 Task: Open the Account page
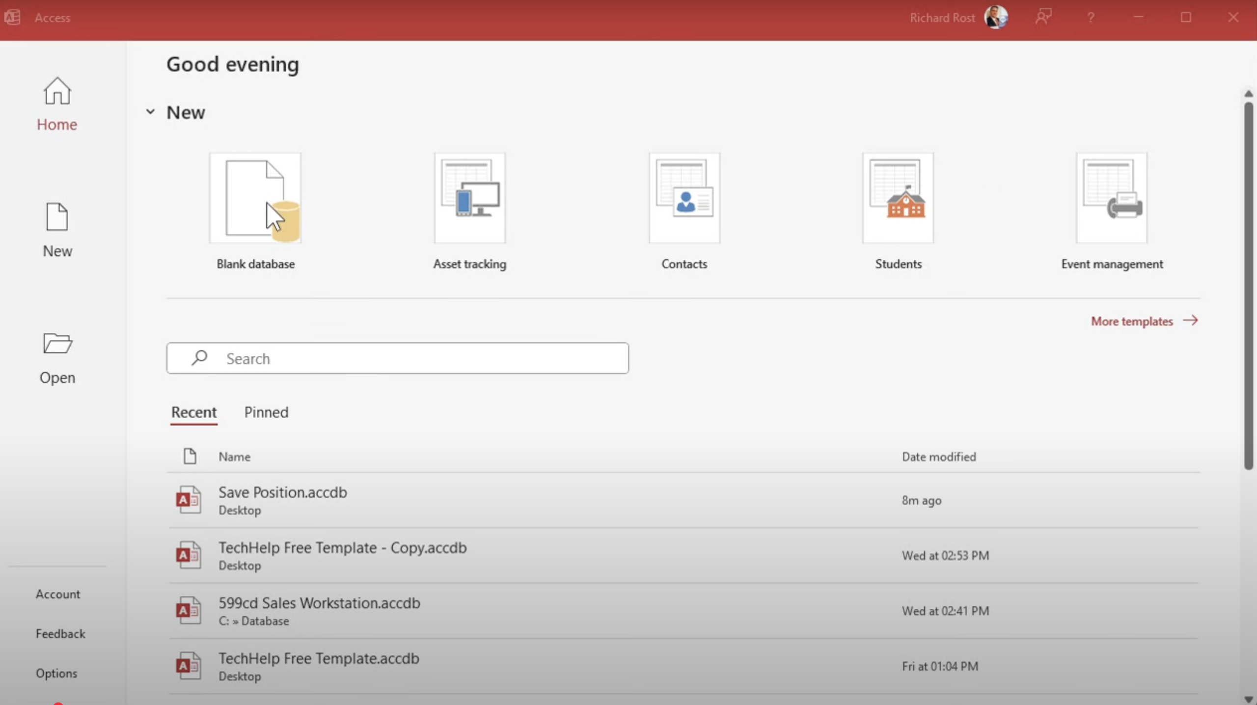point(57,594)
